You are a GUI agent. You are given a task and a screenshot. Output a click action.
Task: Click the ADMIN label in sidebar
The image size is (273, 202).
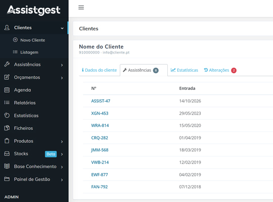[x=11, y=197]
